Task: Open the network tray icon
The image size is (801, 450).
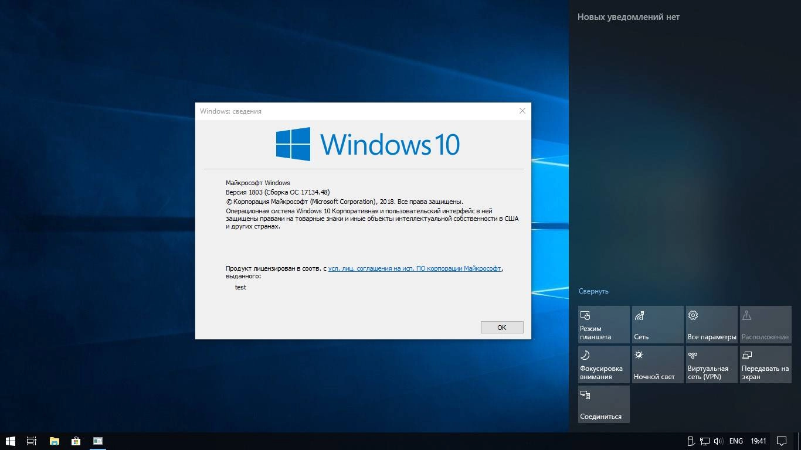Action: (704, 441)
